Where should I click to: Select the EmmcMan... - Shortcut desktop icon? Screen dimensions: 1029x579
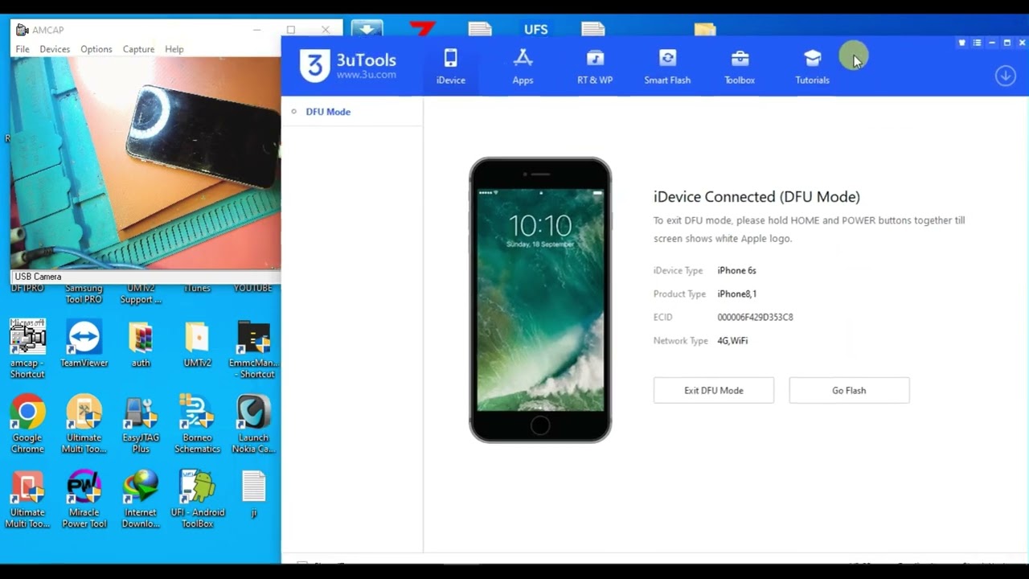click(x=253, y=349)
